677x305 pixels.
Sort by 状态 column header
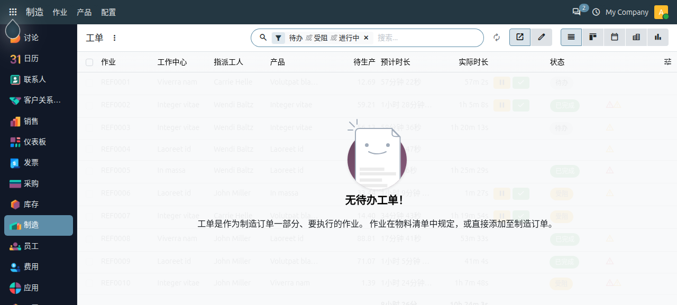[x=557, y=62]
